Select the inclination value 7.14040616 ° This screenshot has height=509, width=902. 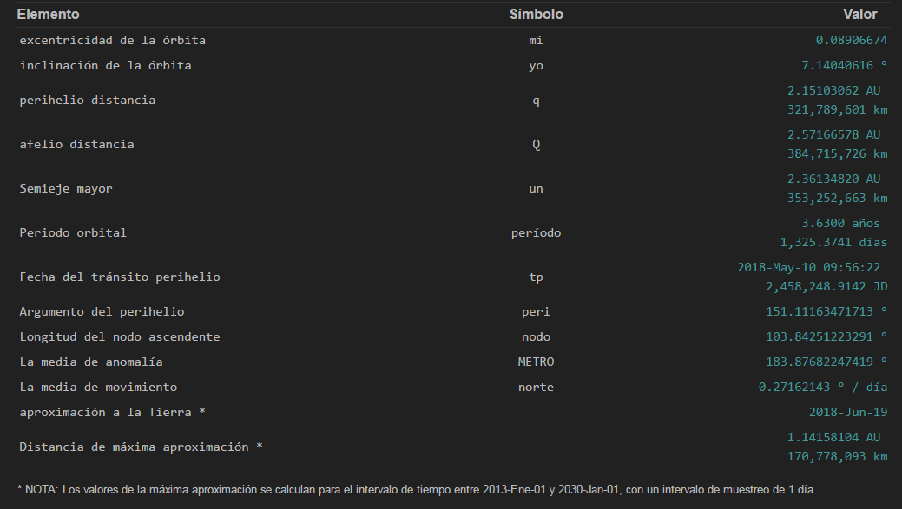[x=844, y=66]
